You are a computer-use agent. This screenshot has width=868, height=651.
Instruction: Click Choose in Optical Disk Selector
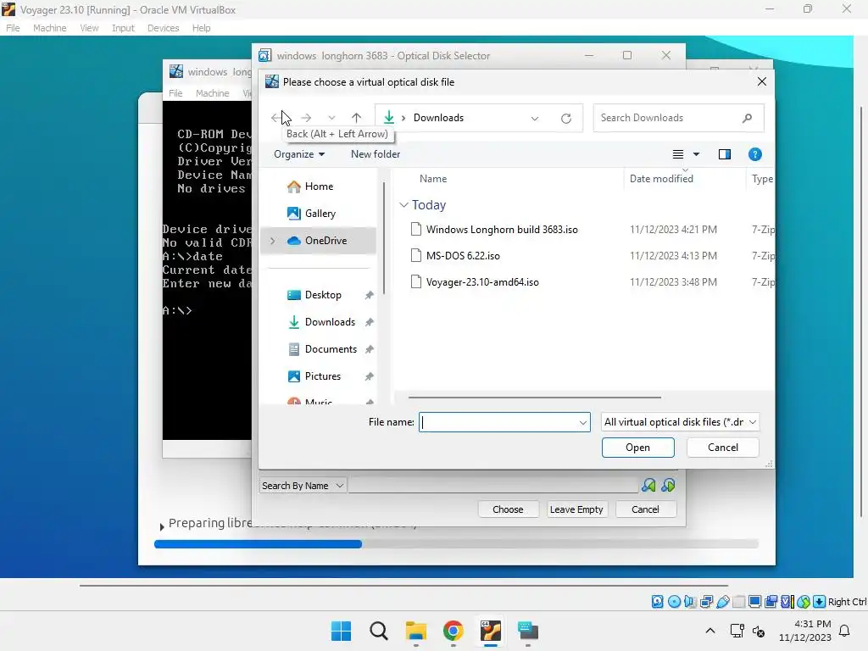click(508, 509)
